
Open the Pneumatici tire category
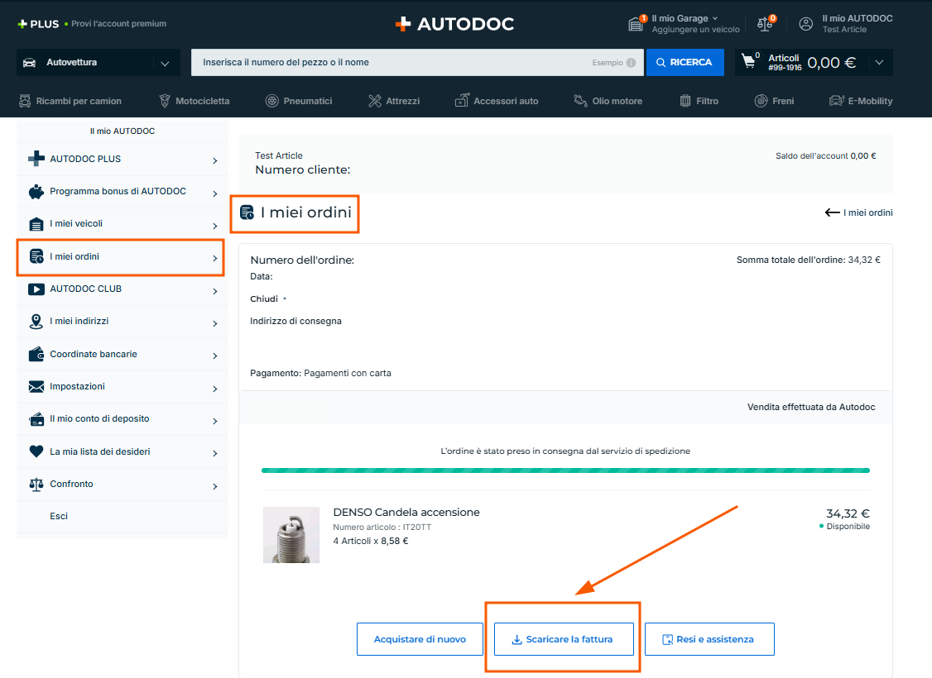click(x=299, y=101)
